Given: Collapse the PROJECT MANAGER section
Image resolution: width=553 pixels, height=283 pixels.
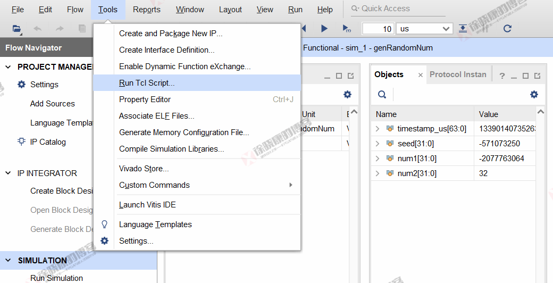Looking at the screenshot, I should (x=8, y=67).
